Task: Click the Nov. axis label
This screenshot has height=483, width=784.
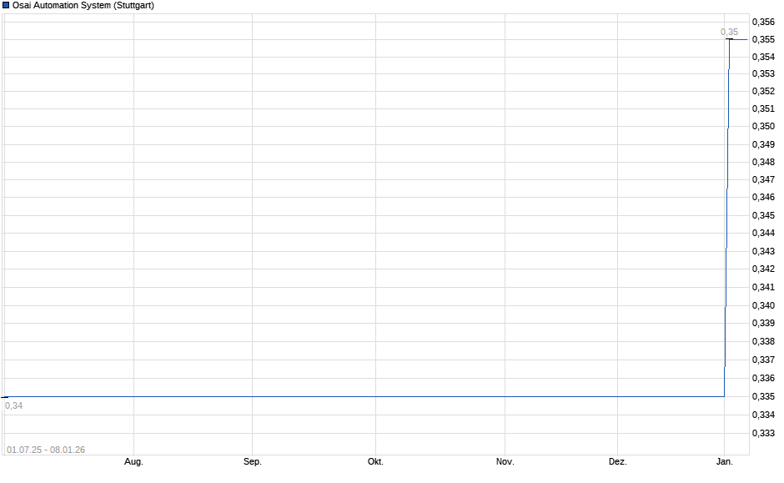Action: (504, 460)
